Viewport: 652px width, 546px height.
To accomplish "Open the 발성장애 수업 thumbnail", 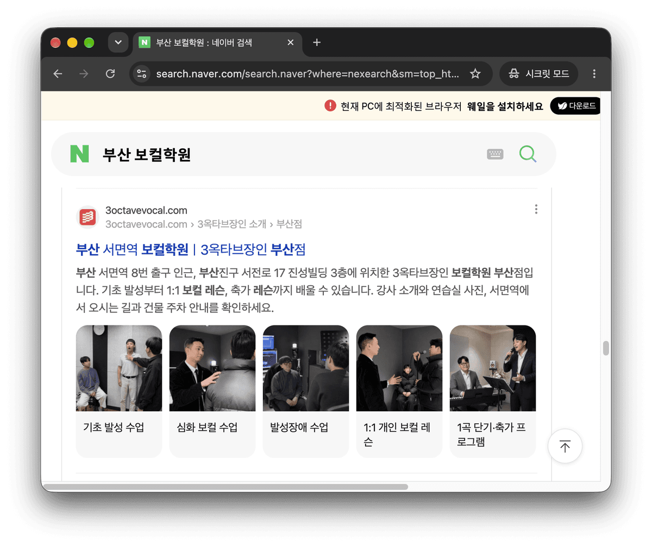I will 306,368.
